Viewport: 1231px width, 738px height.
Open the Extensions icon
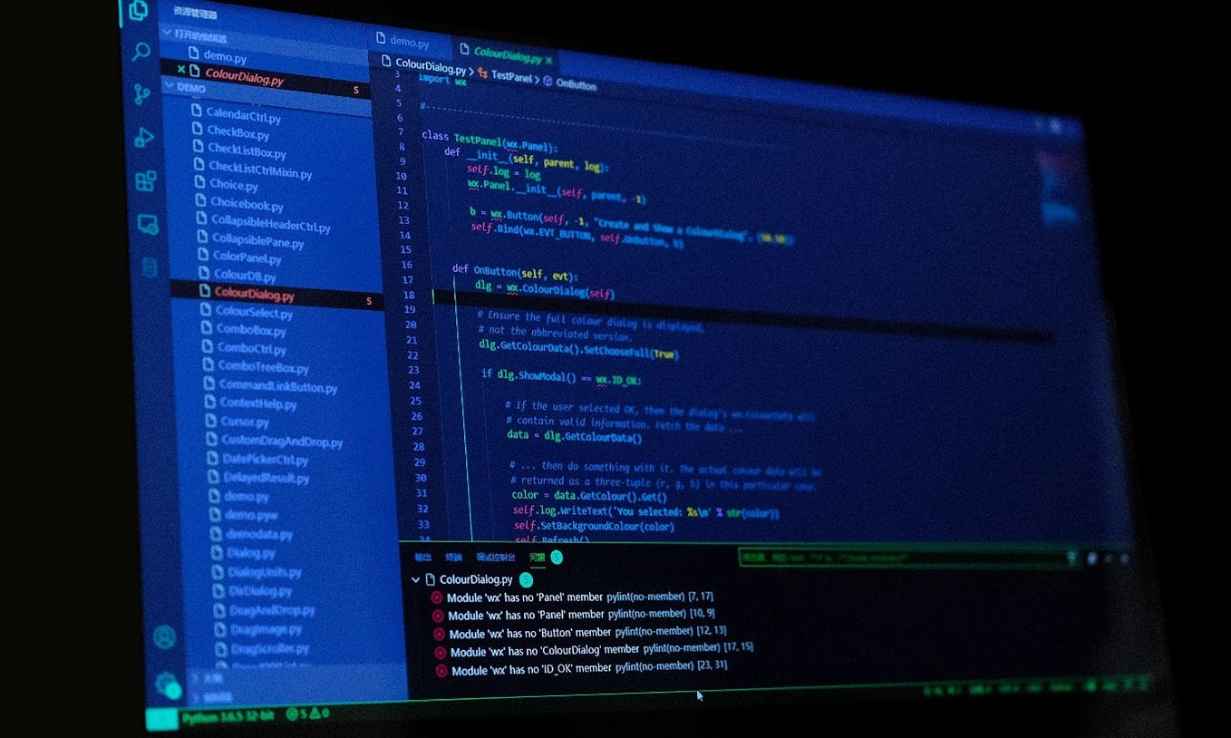click(144, 181)
